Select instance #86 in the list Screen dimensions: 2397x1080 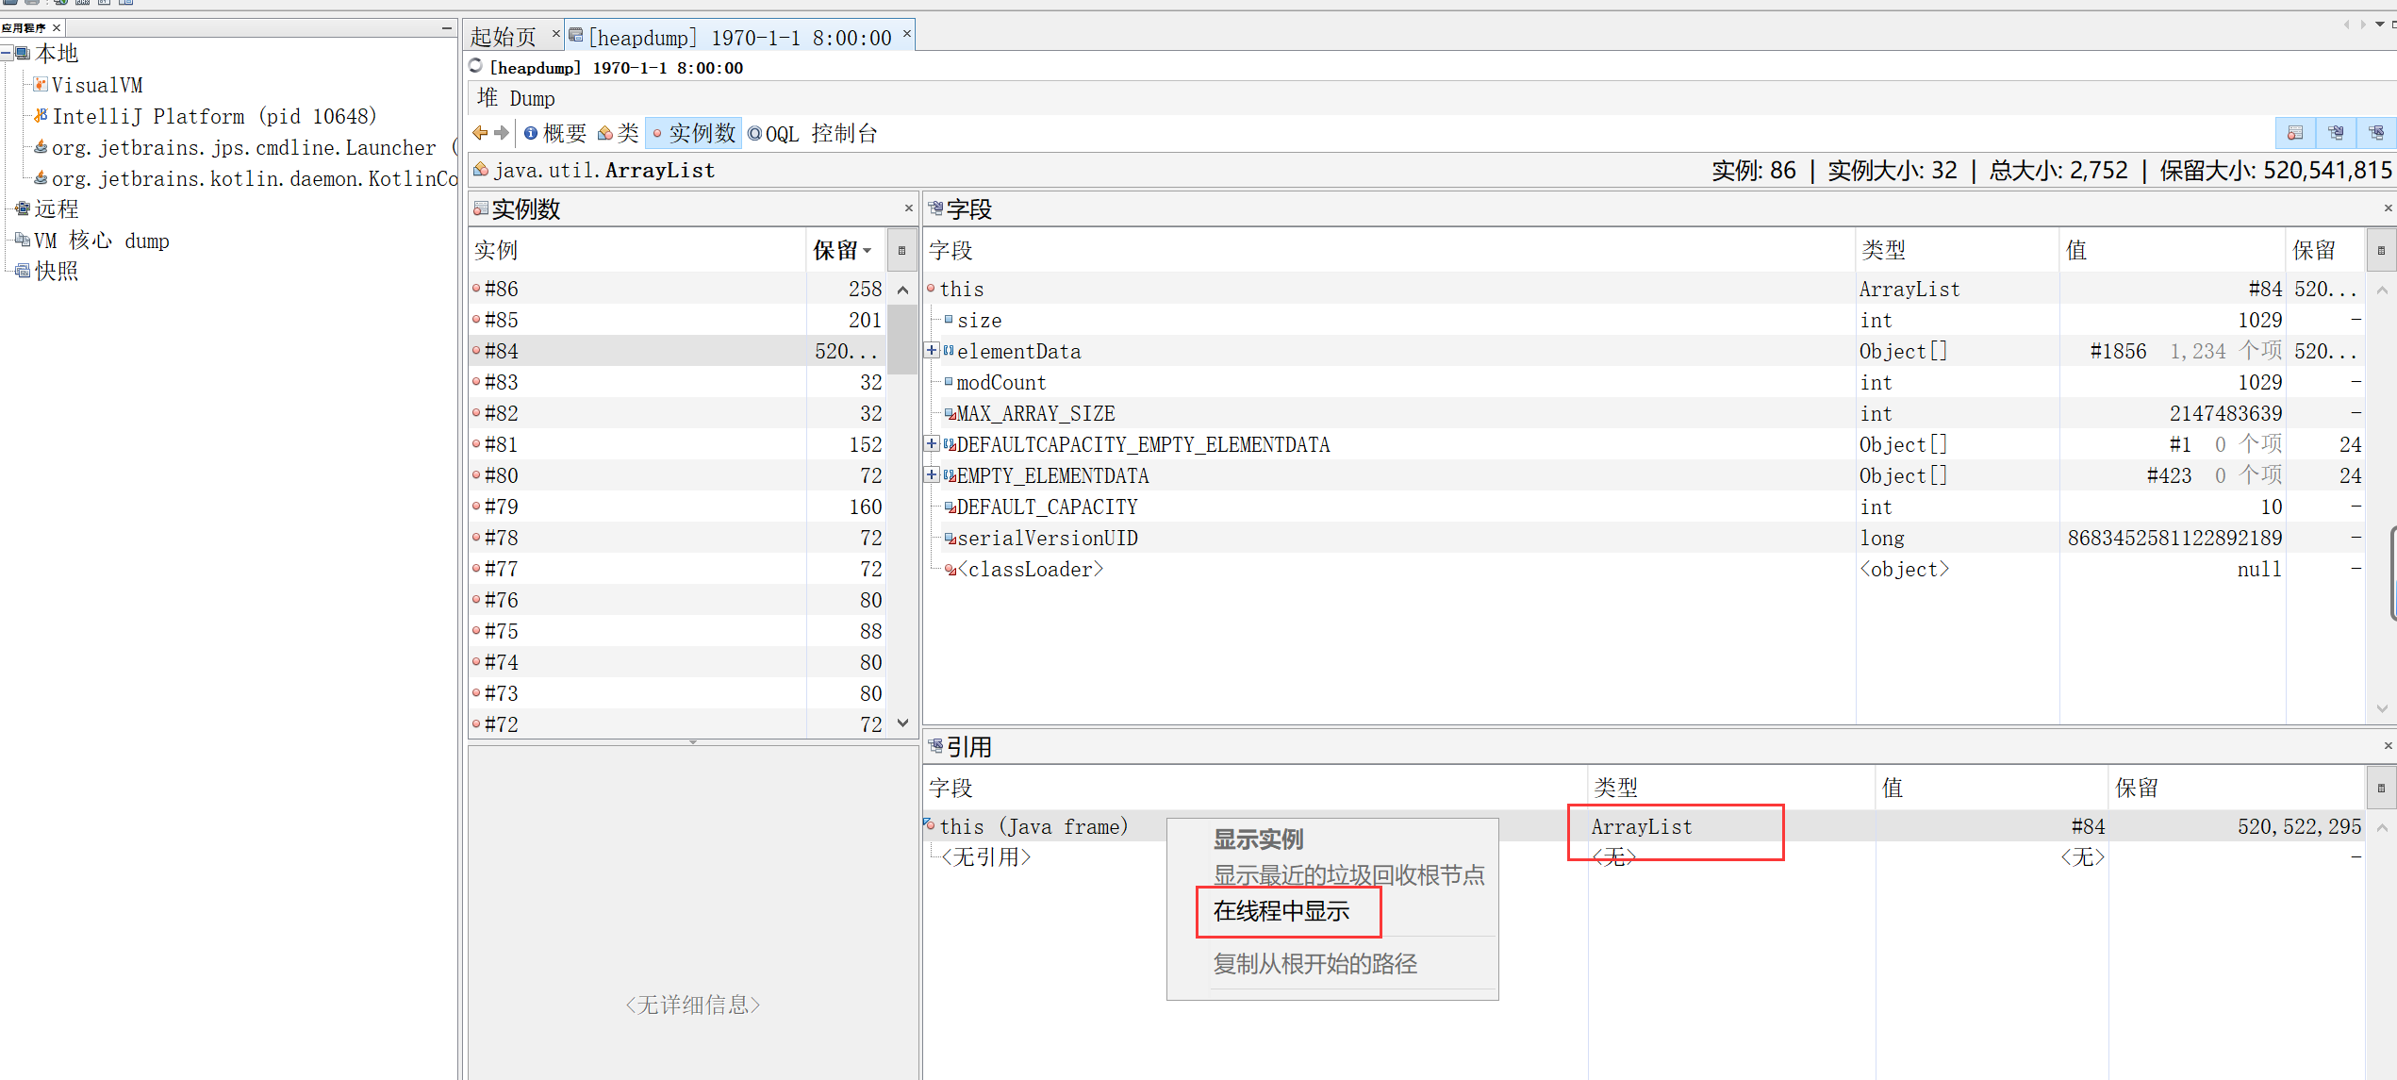[x=677, y=289]
